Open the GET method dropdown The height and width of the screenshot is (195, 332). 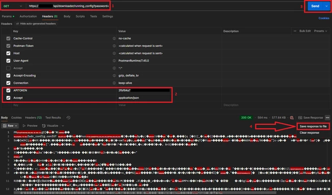click(x=12, y=6)
